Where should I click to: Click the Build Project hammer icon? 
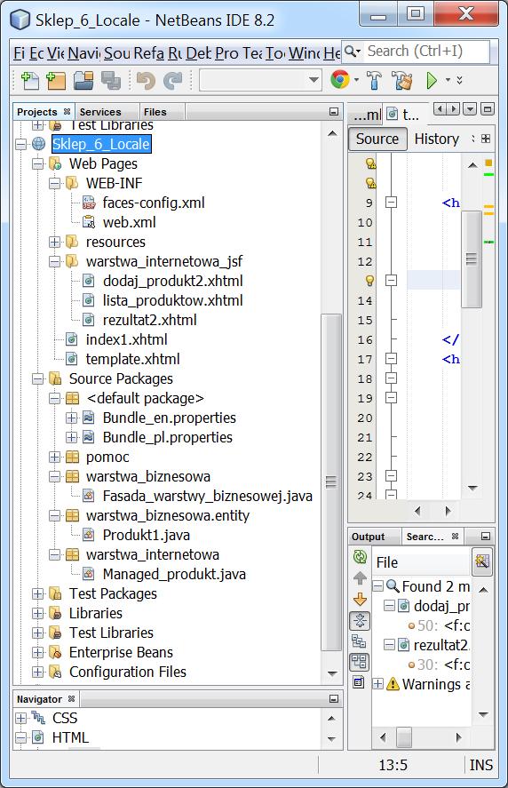click(x=375, y=81)
